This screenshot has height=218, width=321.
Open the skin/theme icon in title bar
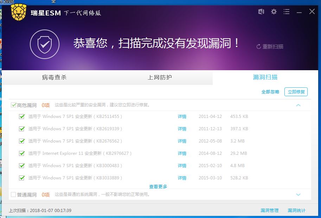point(261,12)
